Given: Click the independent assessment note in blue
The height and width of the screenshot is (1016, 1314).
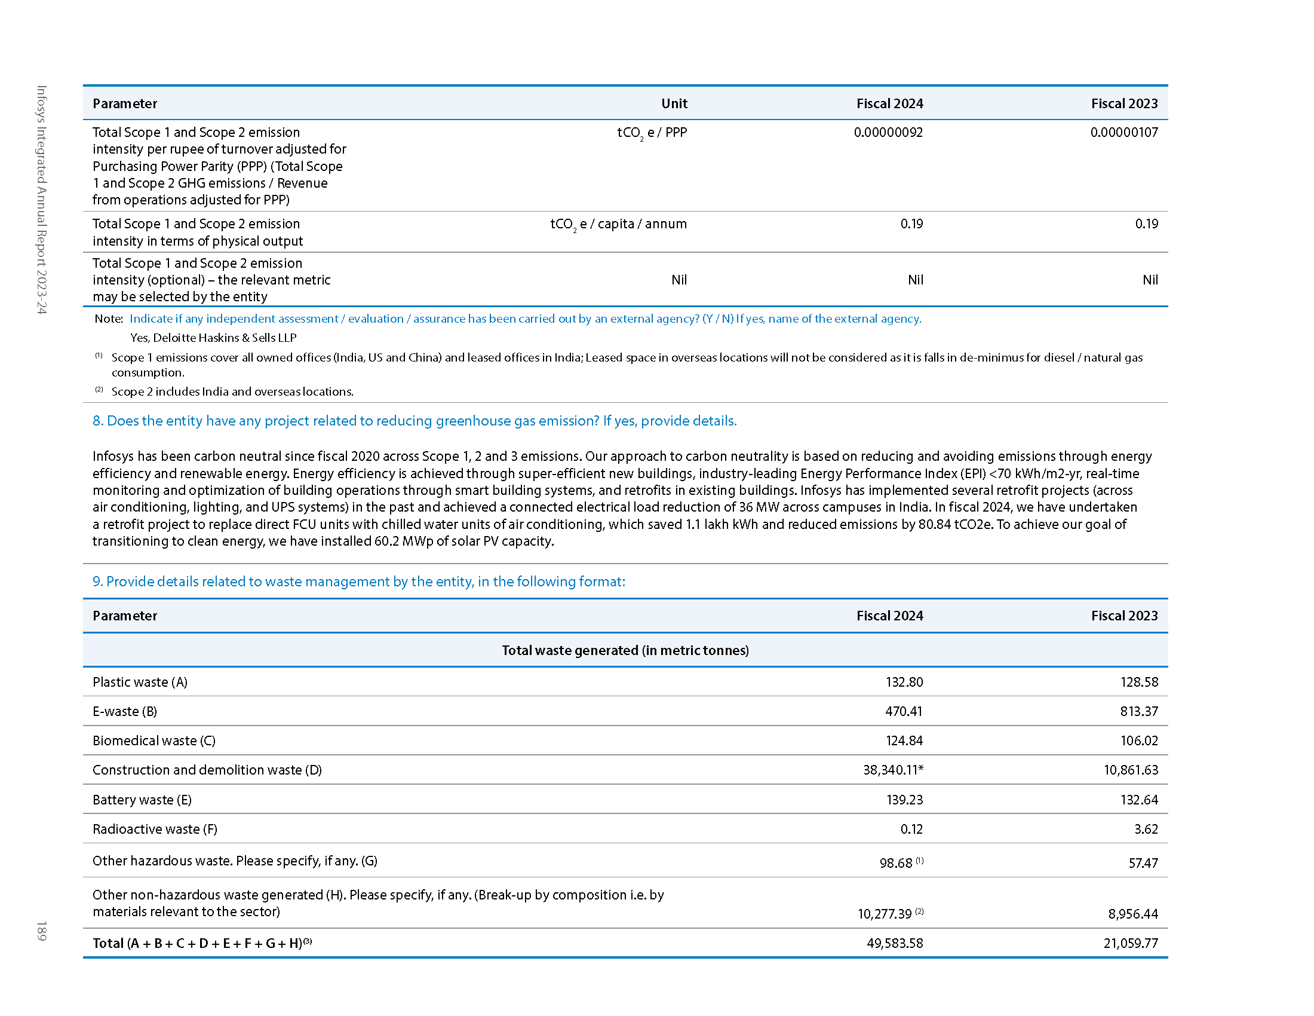Looking at the screenshot, I should point(524,319).
